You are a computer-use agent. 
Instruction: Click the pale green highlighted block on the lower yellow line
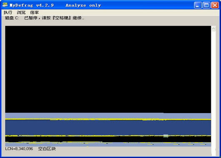point(166,136)
